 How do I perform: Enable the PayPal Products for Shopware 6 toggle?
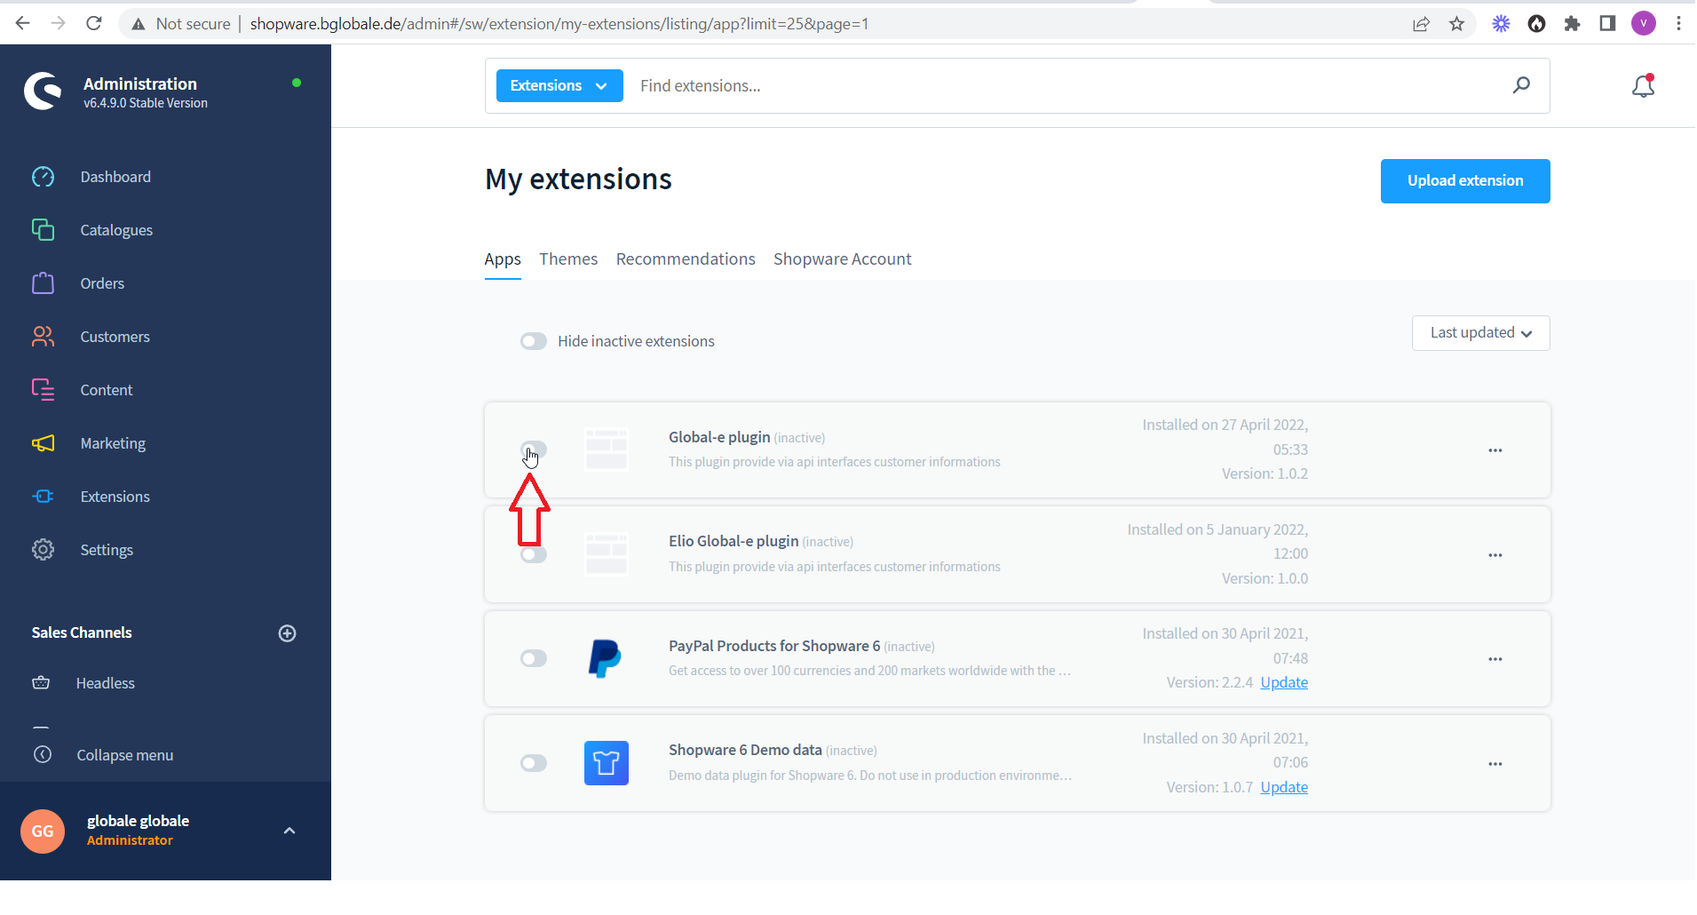pyautogui.click(x=534, y=658)
